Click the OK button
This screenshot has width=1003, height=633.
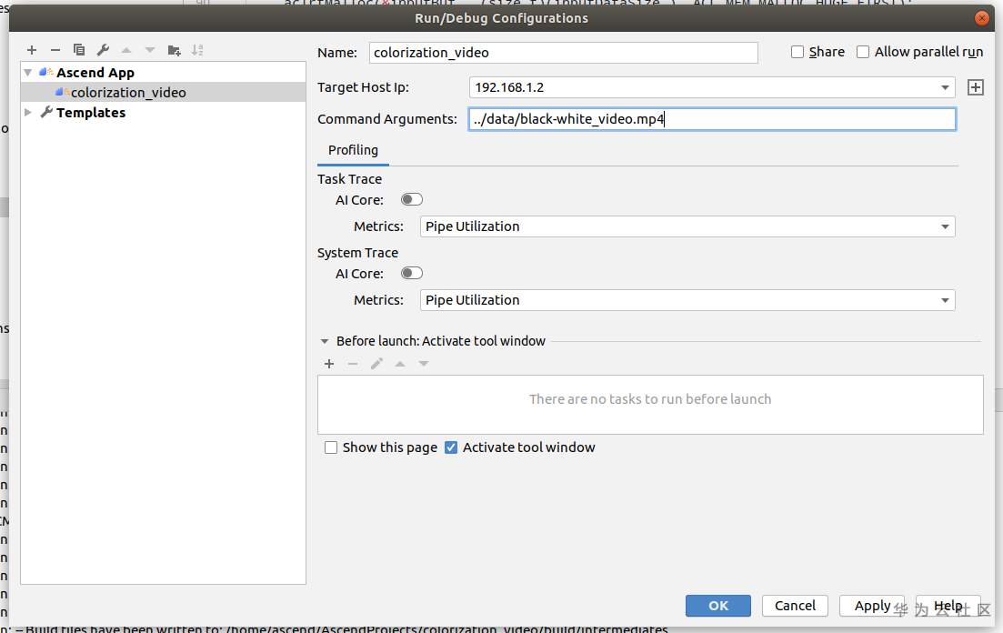point(718,606)
